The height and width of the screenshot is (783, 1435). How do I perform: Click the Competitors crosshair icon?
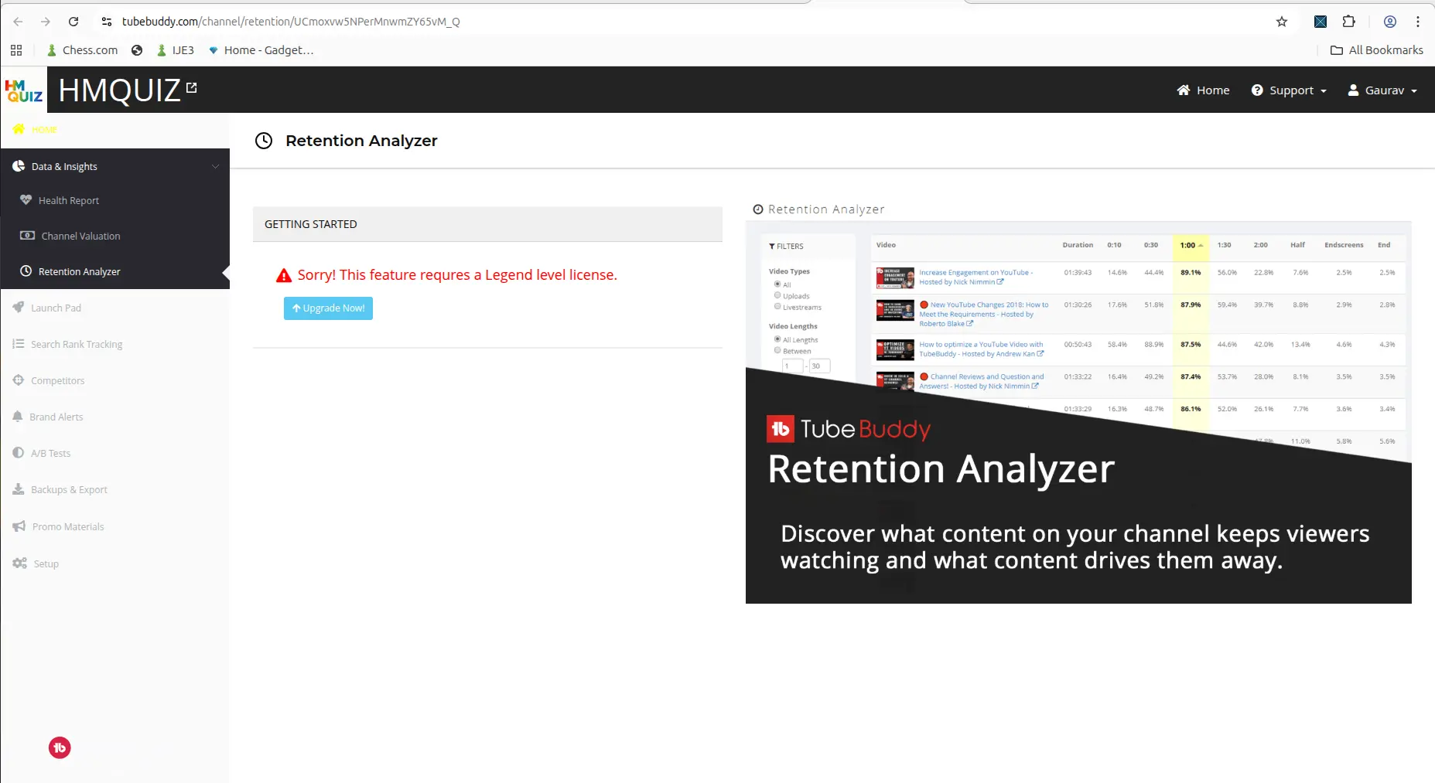click(19, 380)
